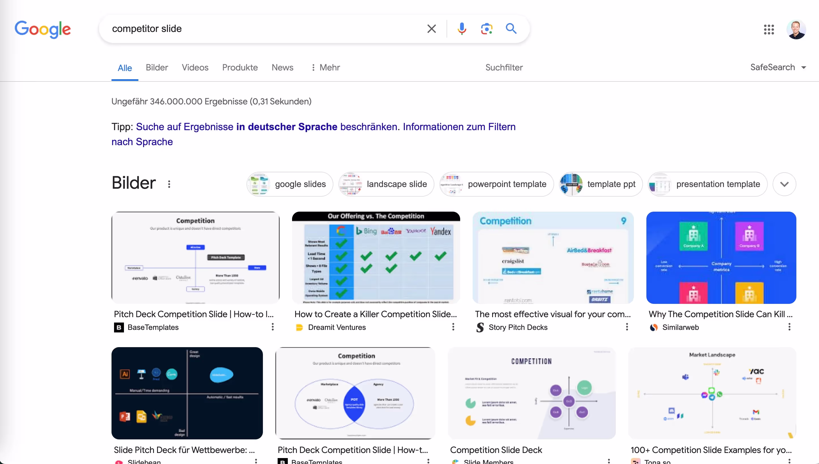Click the Similarweb source label
This screenshot has width=819, height=464.
coord(680,327)
